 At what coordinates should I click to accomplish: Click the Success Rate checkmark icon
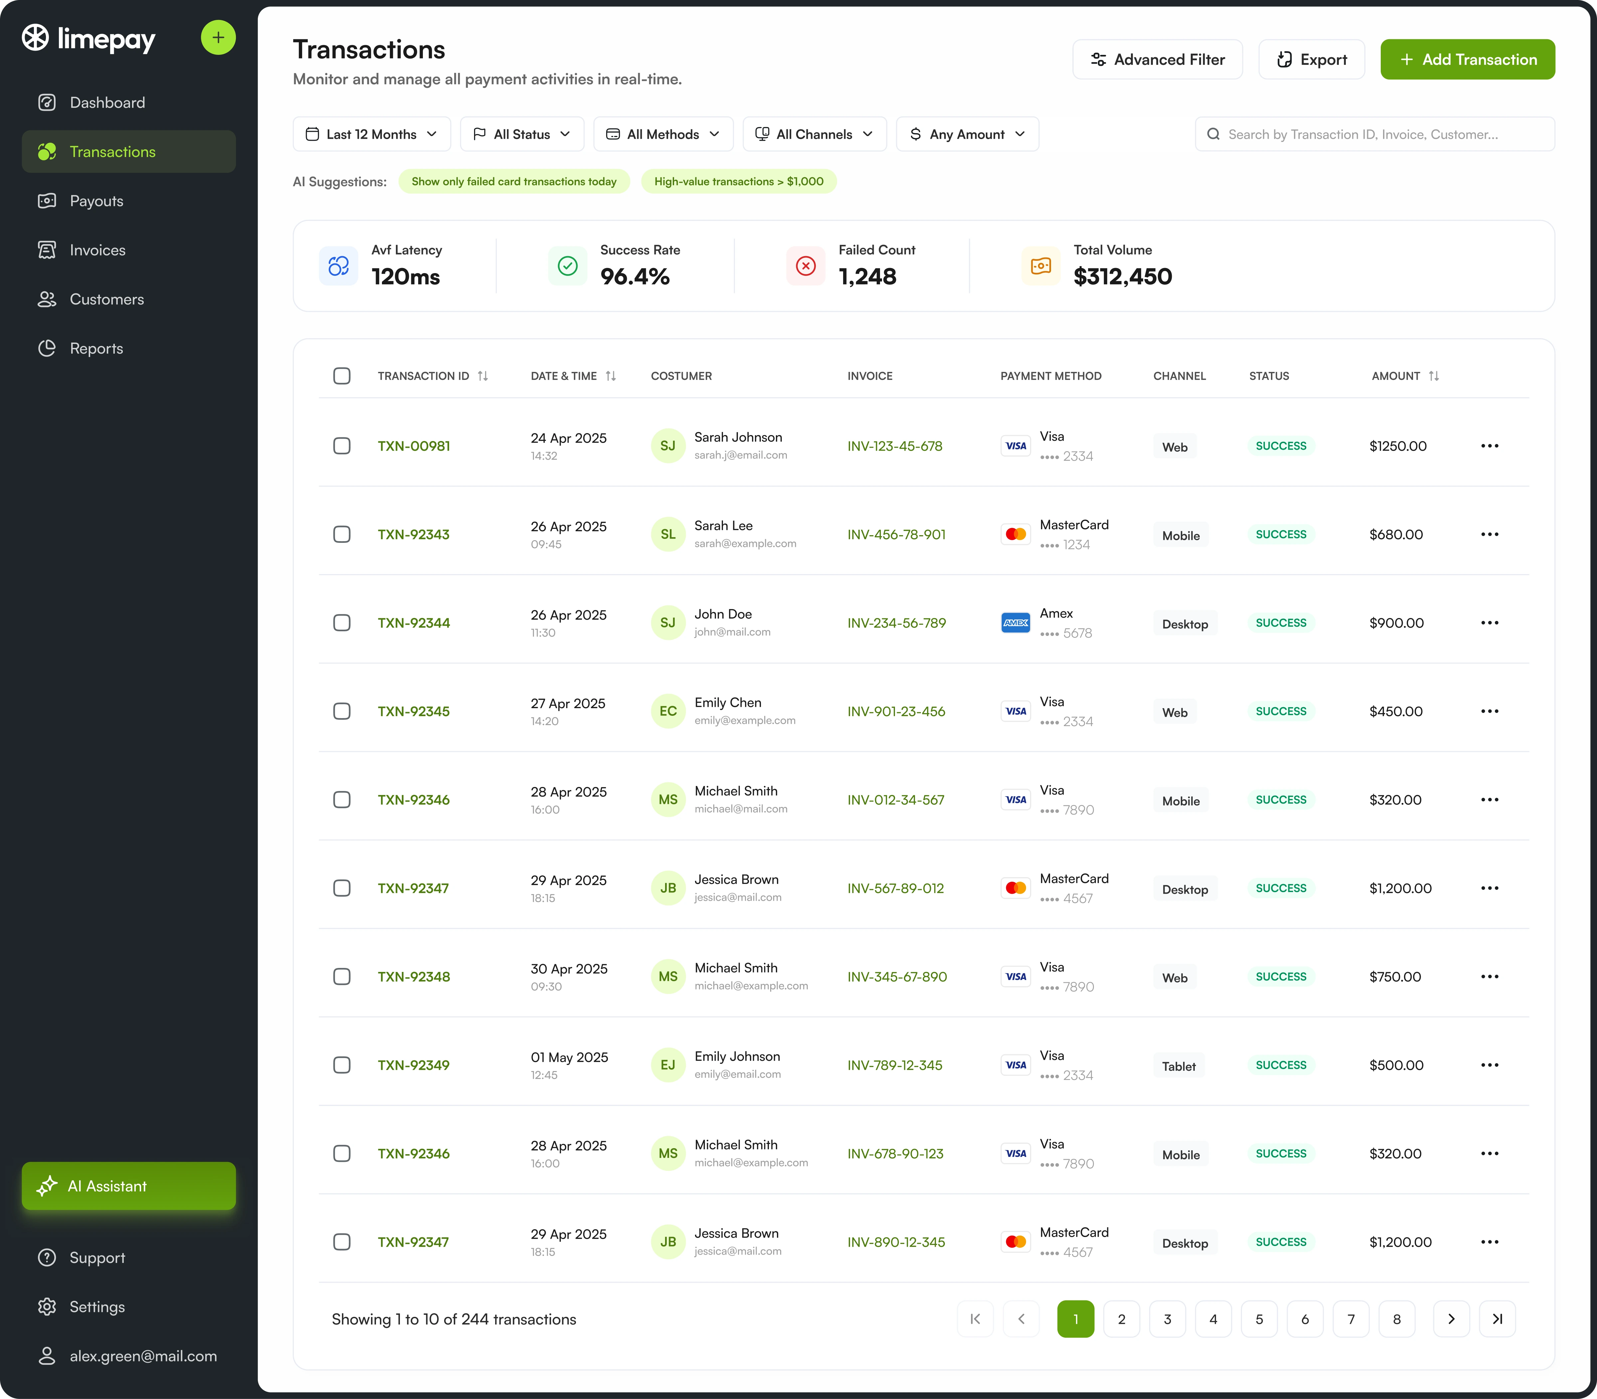pos(568,266)
